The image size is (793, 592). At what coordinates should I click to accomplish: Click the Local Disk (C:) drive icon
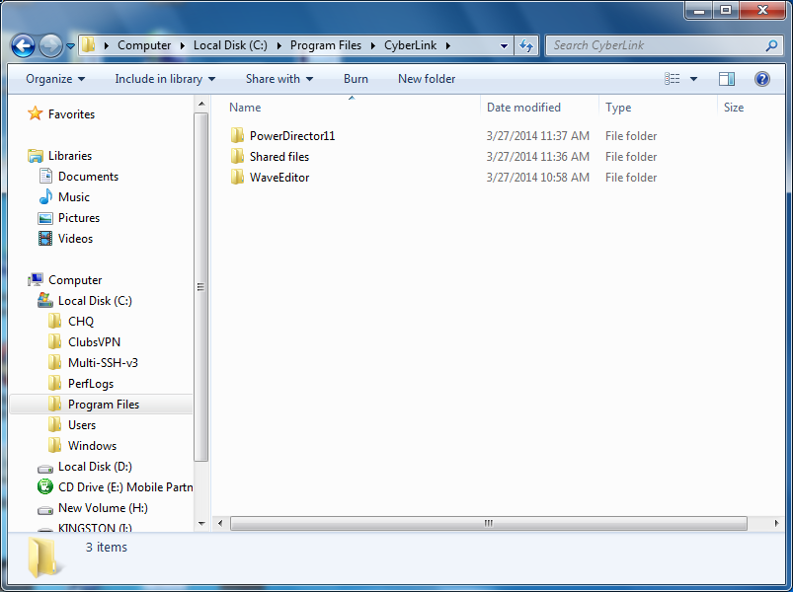[x=45, y=300]
